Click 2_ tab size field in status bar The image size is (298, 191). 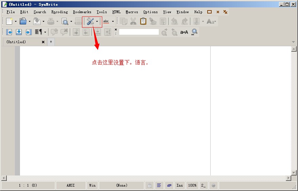204,185
